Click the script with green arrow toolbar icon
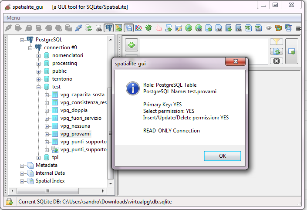 point(169,28)
